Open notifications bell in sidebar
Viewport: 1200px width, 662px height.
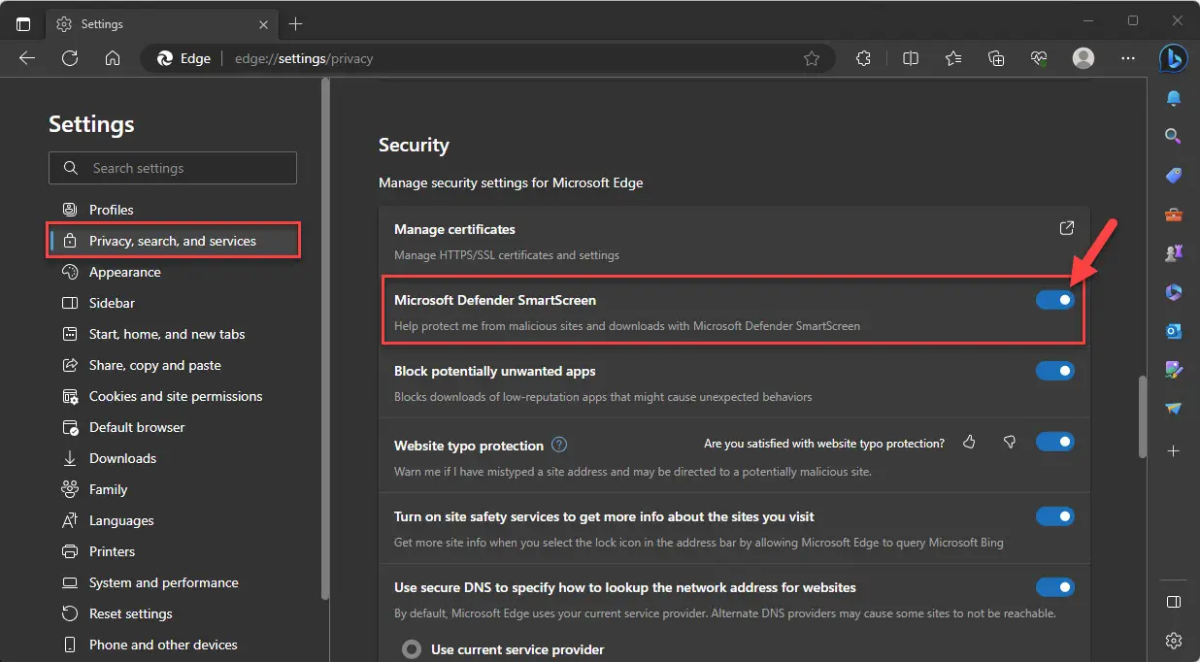pyautogui.click(x=1174, y=98)
